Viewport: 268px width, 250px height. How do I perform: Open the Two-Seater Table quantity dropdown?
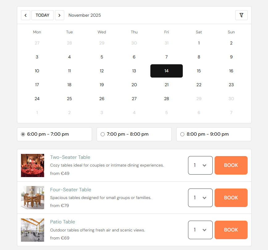click(200, 165)
